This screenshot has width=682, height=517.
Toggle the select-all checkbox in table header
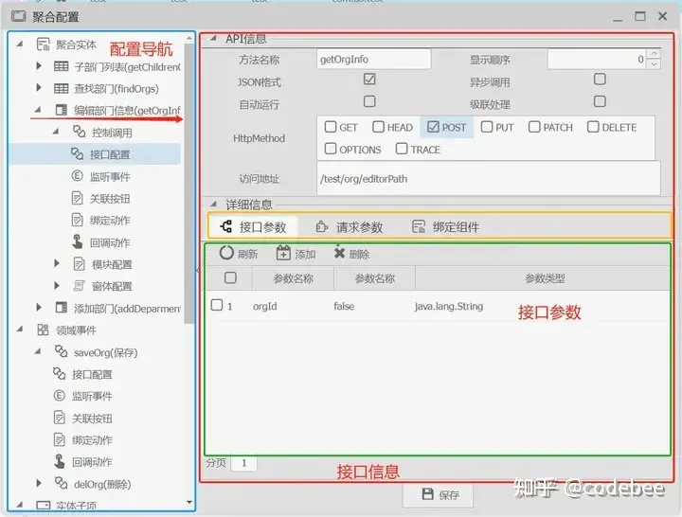coord(230,277)
